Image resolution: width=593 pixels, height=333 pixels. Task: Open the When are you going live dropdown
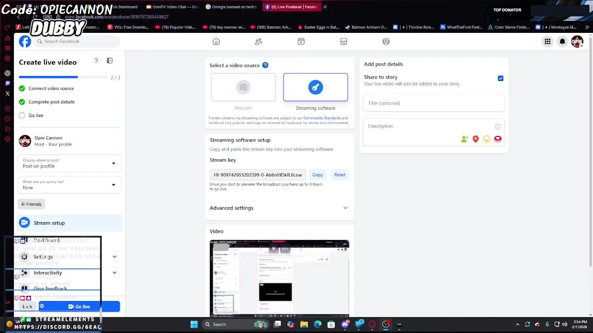click(69, 185)
